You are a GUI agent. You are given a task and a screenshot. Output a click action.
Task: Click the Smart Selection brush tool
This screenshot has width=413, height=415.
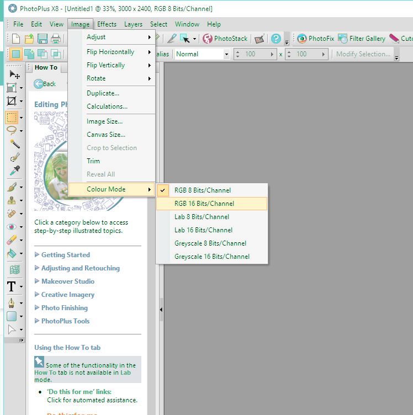click(x=15, y=157)
